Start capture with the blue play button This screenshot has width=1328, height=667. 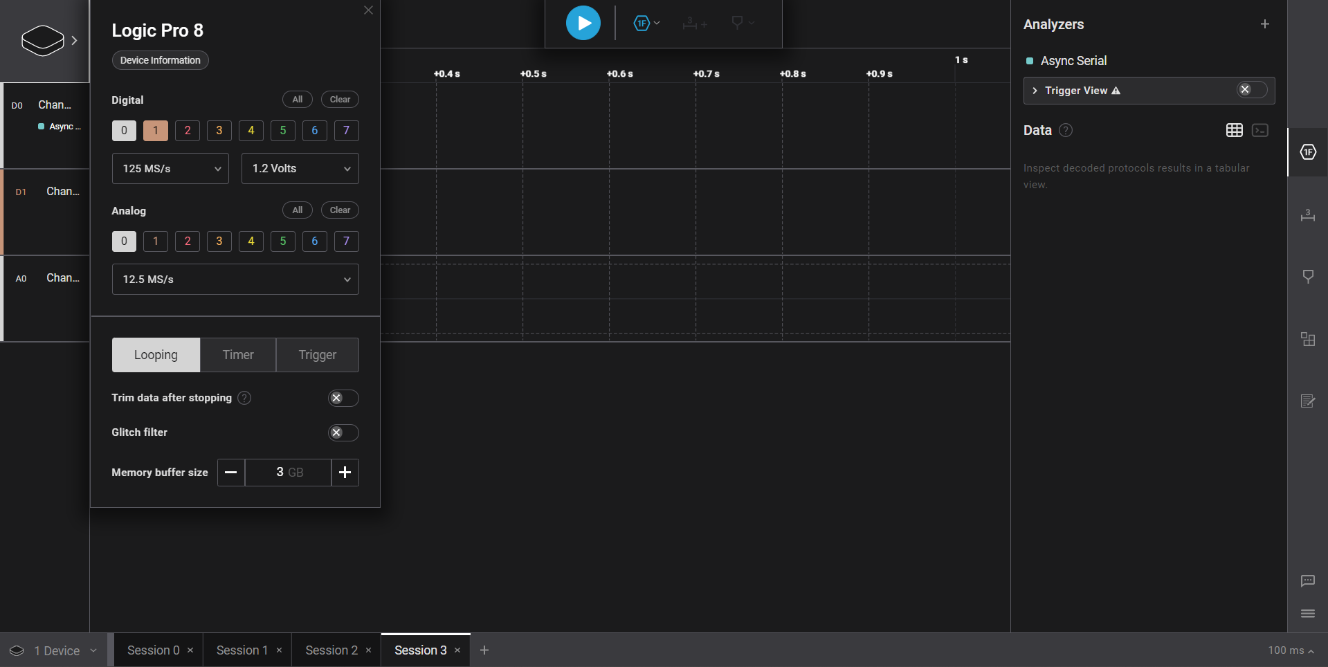point(583,23)
